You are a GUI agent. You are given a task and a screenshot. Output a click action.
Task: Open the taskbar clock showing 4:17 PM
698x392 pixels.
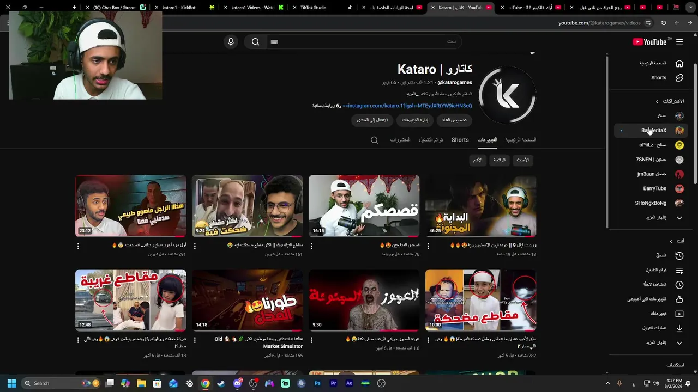click(x=674, y=383)
